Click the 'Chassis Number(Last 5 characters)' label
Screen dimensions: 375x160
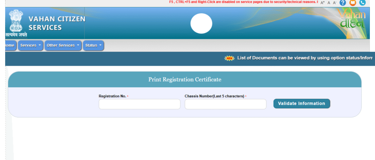tap(215, 96)
